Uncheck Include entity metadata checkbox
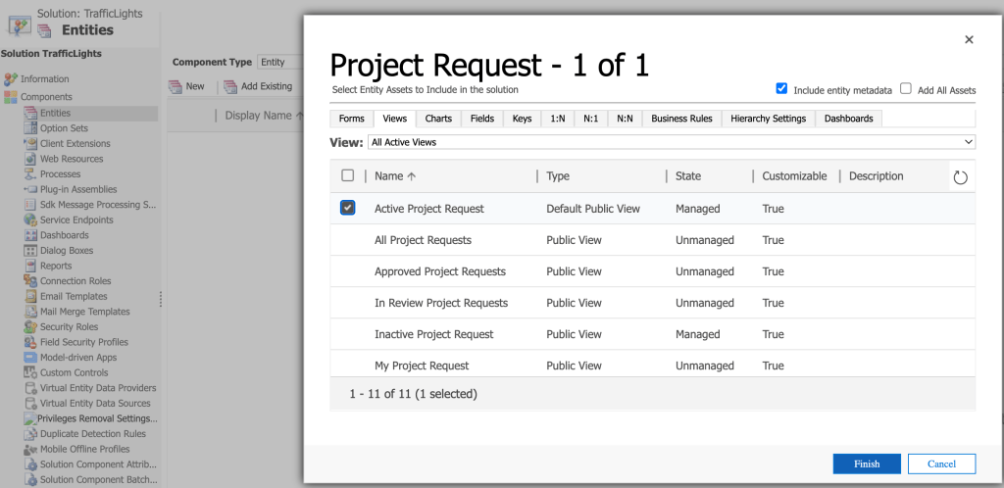1004x488 pixels. click(781, 88)
